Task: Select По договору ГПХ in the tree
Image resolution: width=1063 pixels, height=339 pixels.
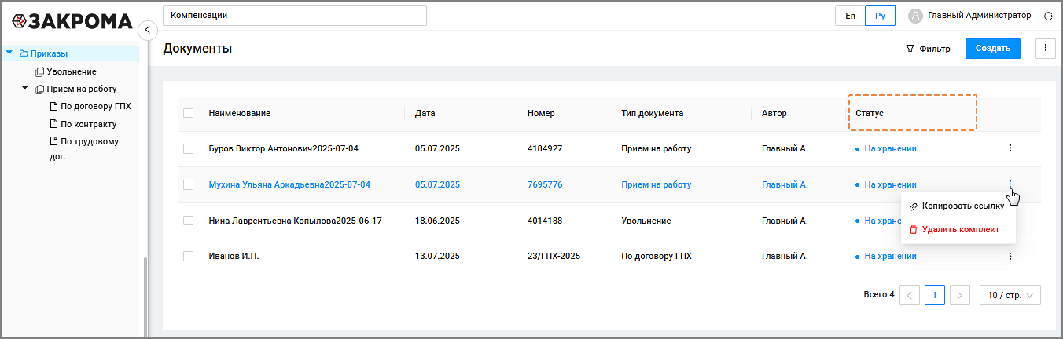Action: click(96, 106)
